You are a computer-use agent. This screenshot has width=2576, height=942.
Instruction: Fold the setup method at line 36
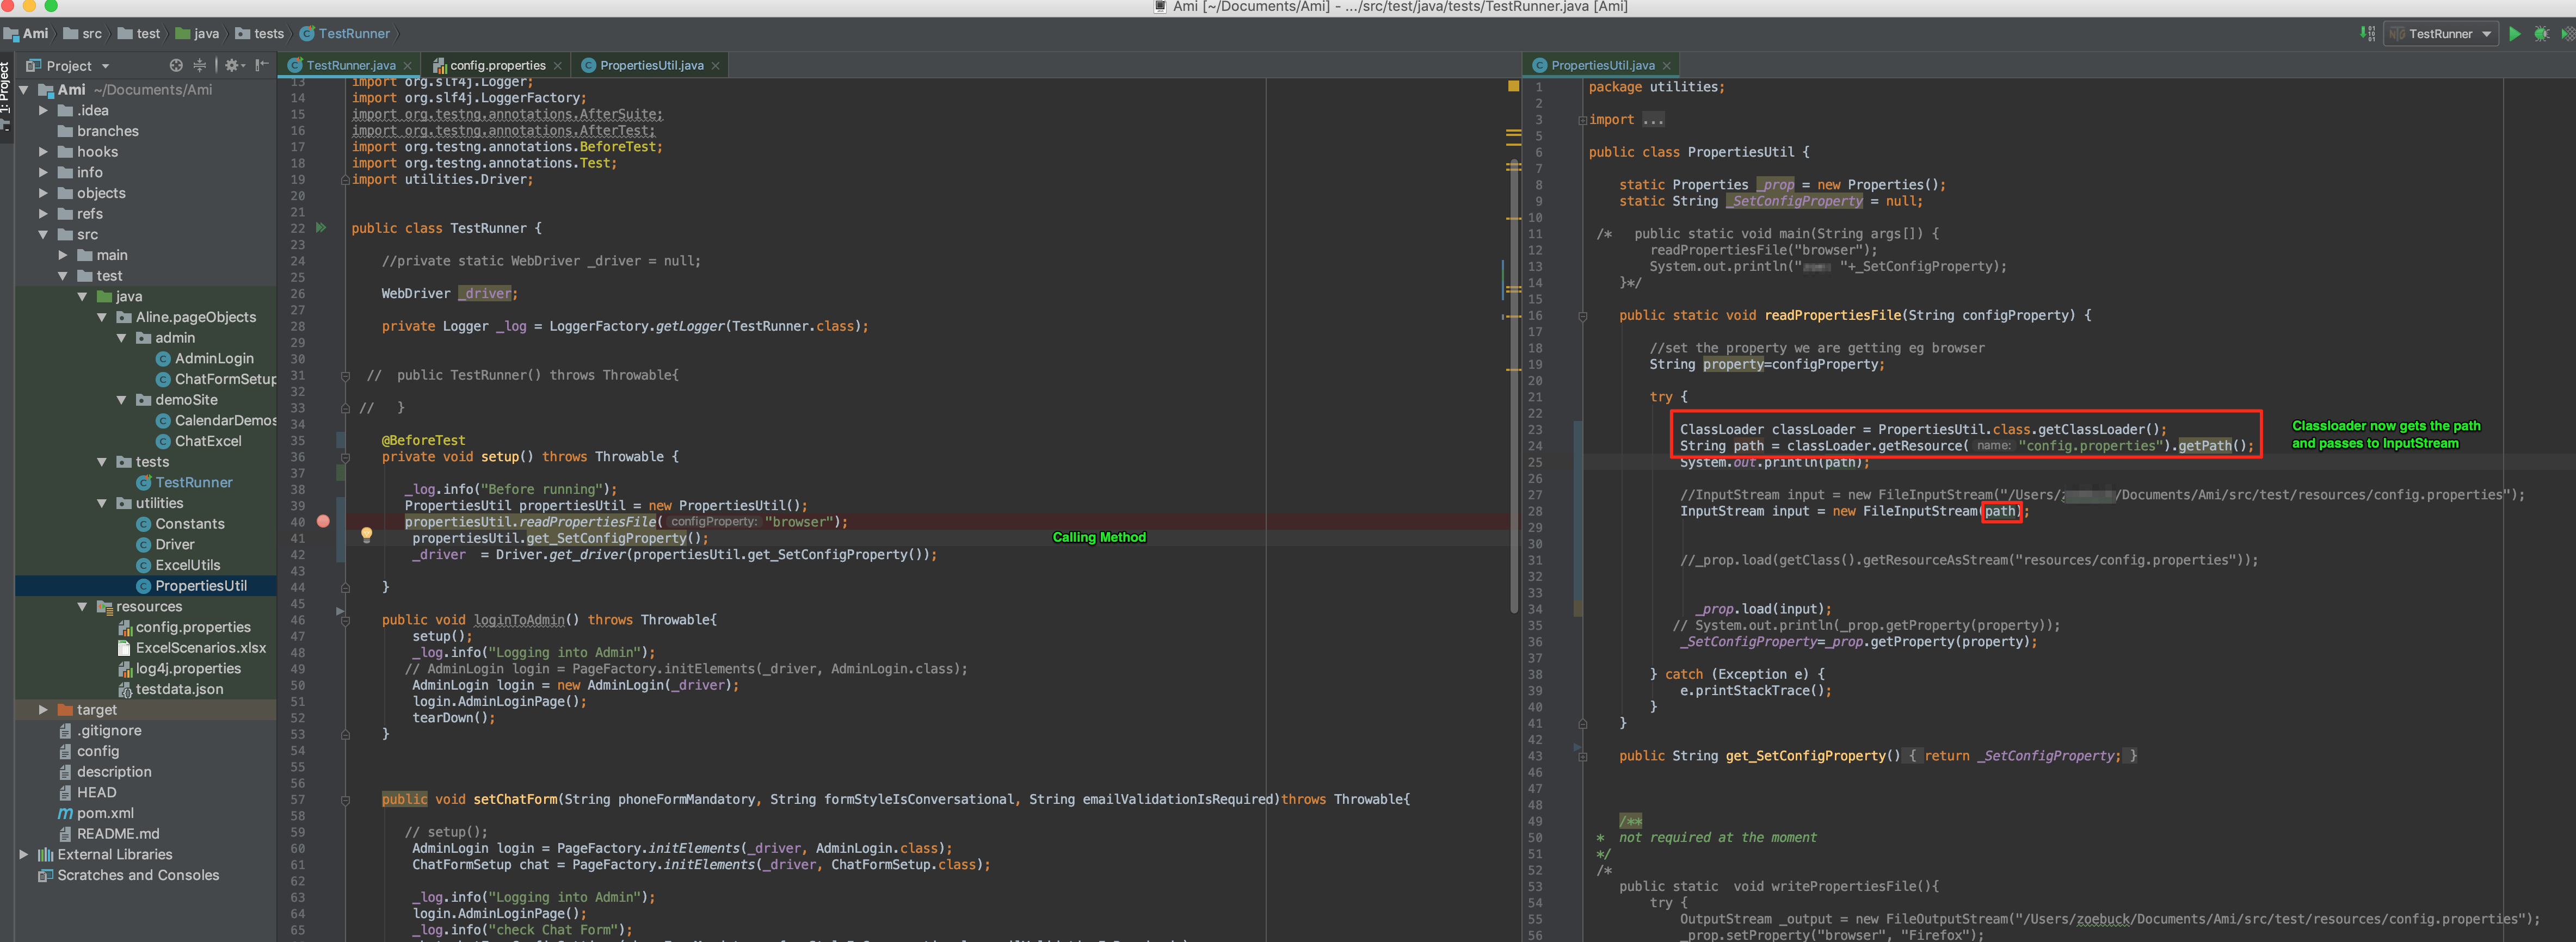[x=345, y=457]
